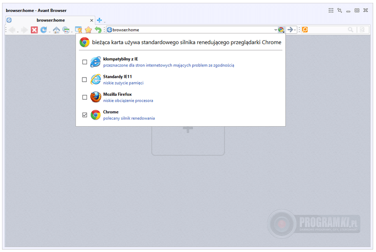Click the magnifier search button
Image resolution: width=376 pixels, height=252 pixels.
coord(350,30)
